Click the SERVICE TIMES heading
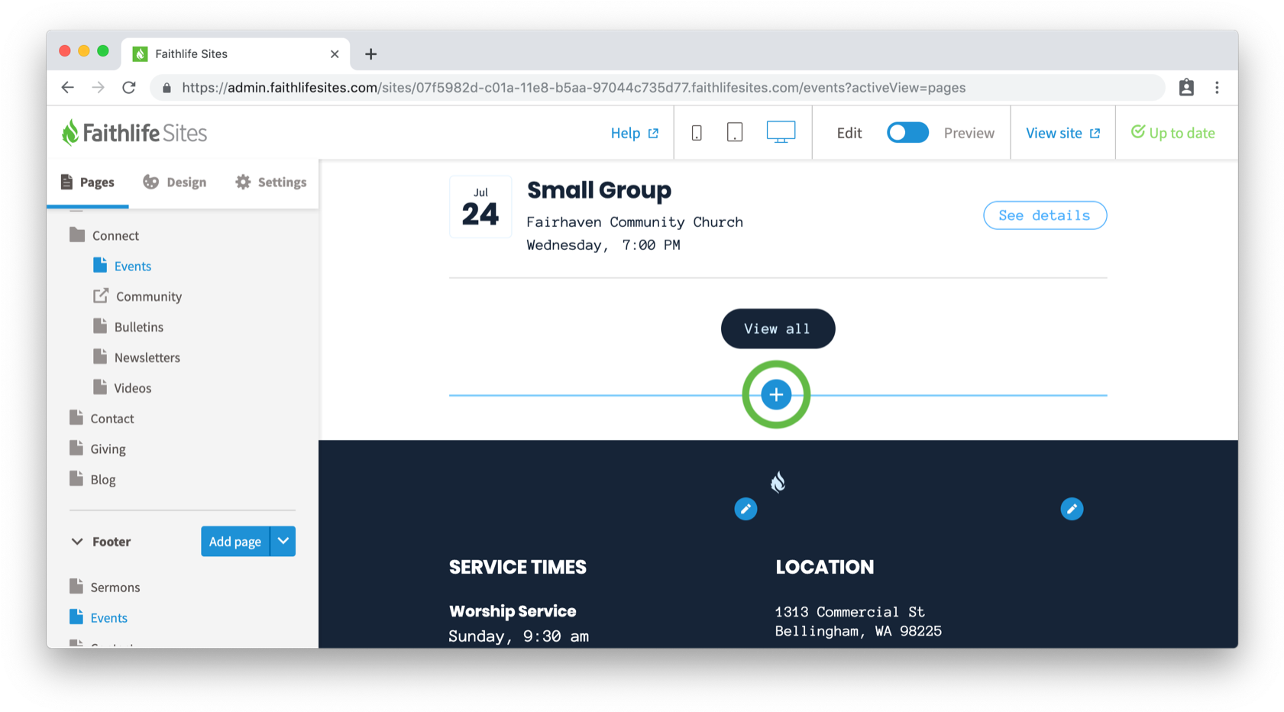The width and height of the screenshot is (1284, 712). point(518,567)
